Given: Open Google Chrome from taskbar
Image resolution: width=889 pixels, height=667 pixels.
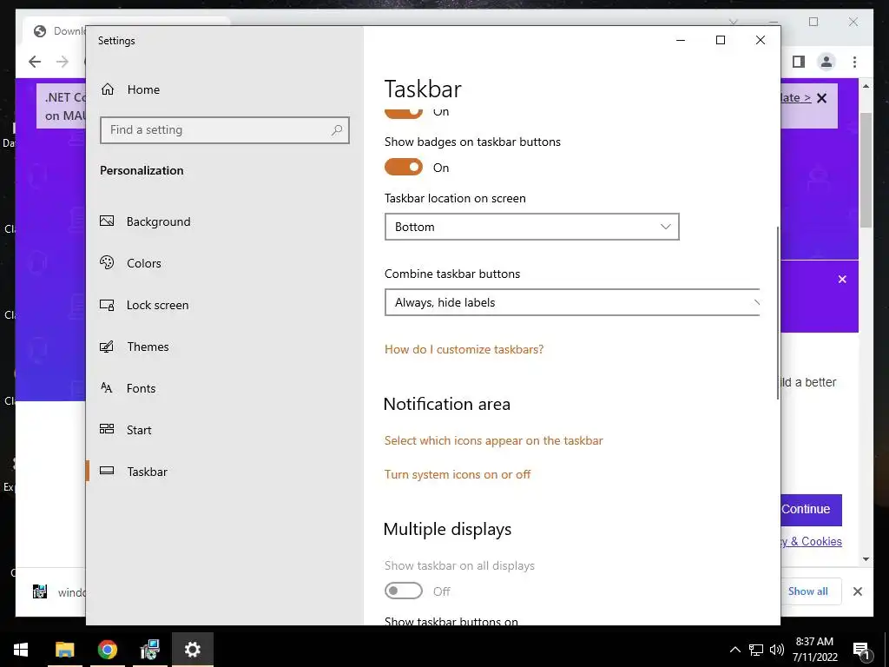Looking at the screenshot, I should 107,650.
